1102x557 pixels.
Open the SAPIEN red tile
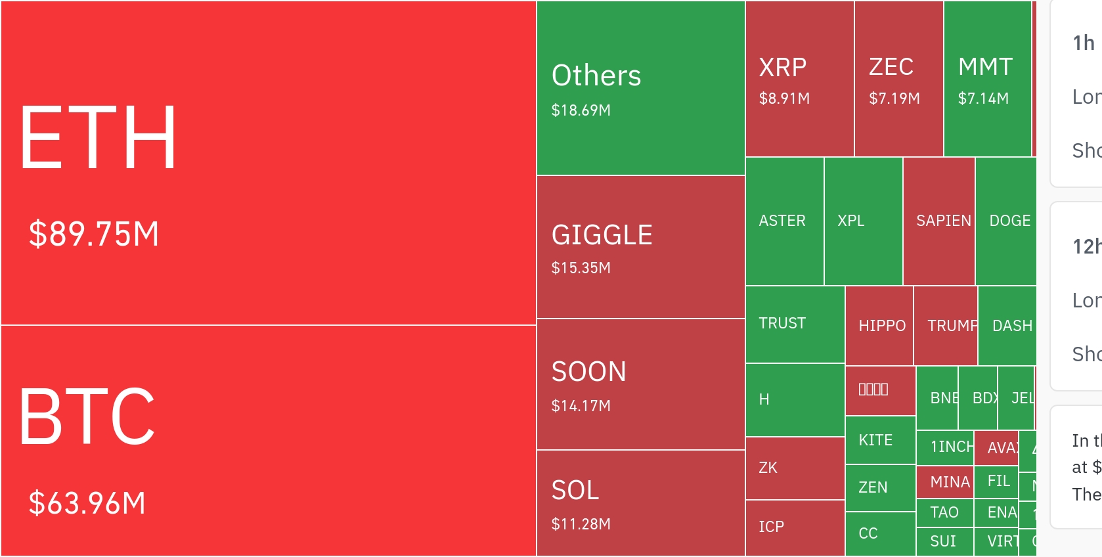pos(939,221)
